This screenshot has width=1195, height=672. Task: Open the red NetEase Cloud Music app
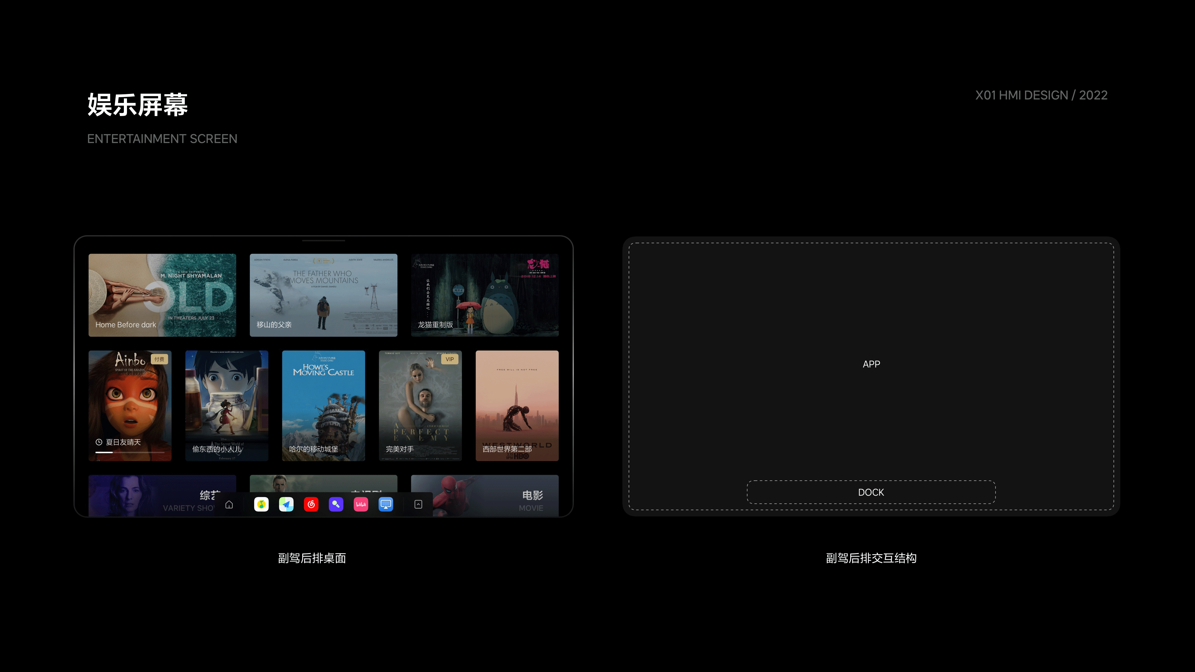click(311, 505)
